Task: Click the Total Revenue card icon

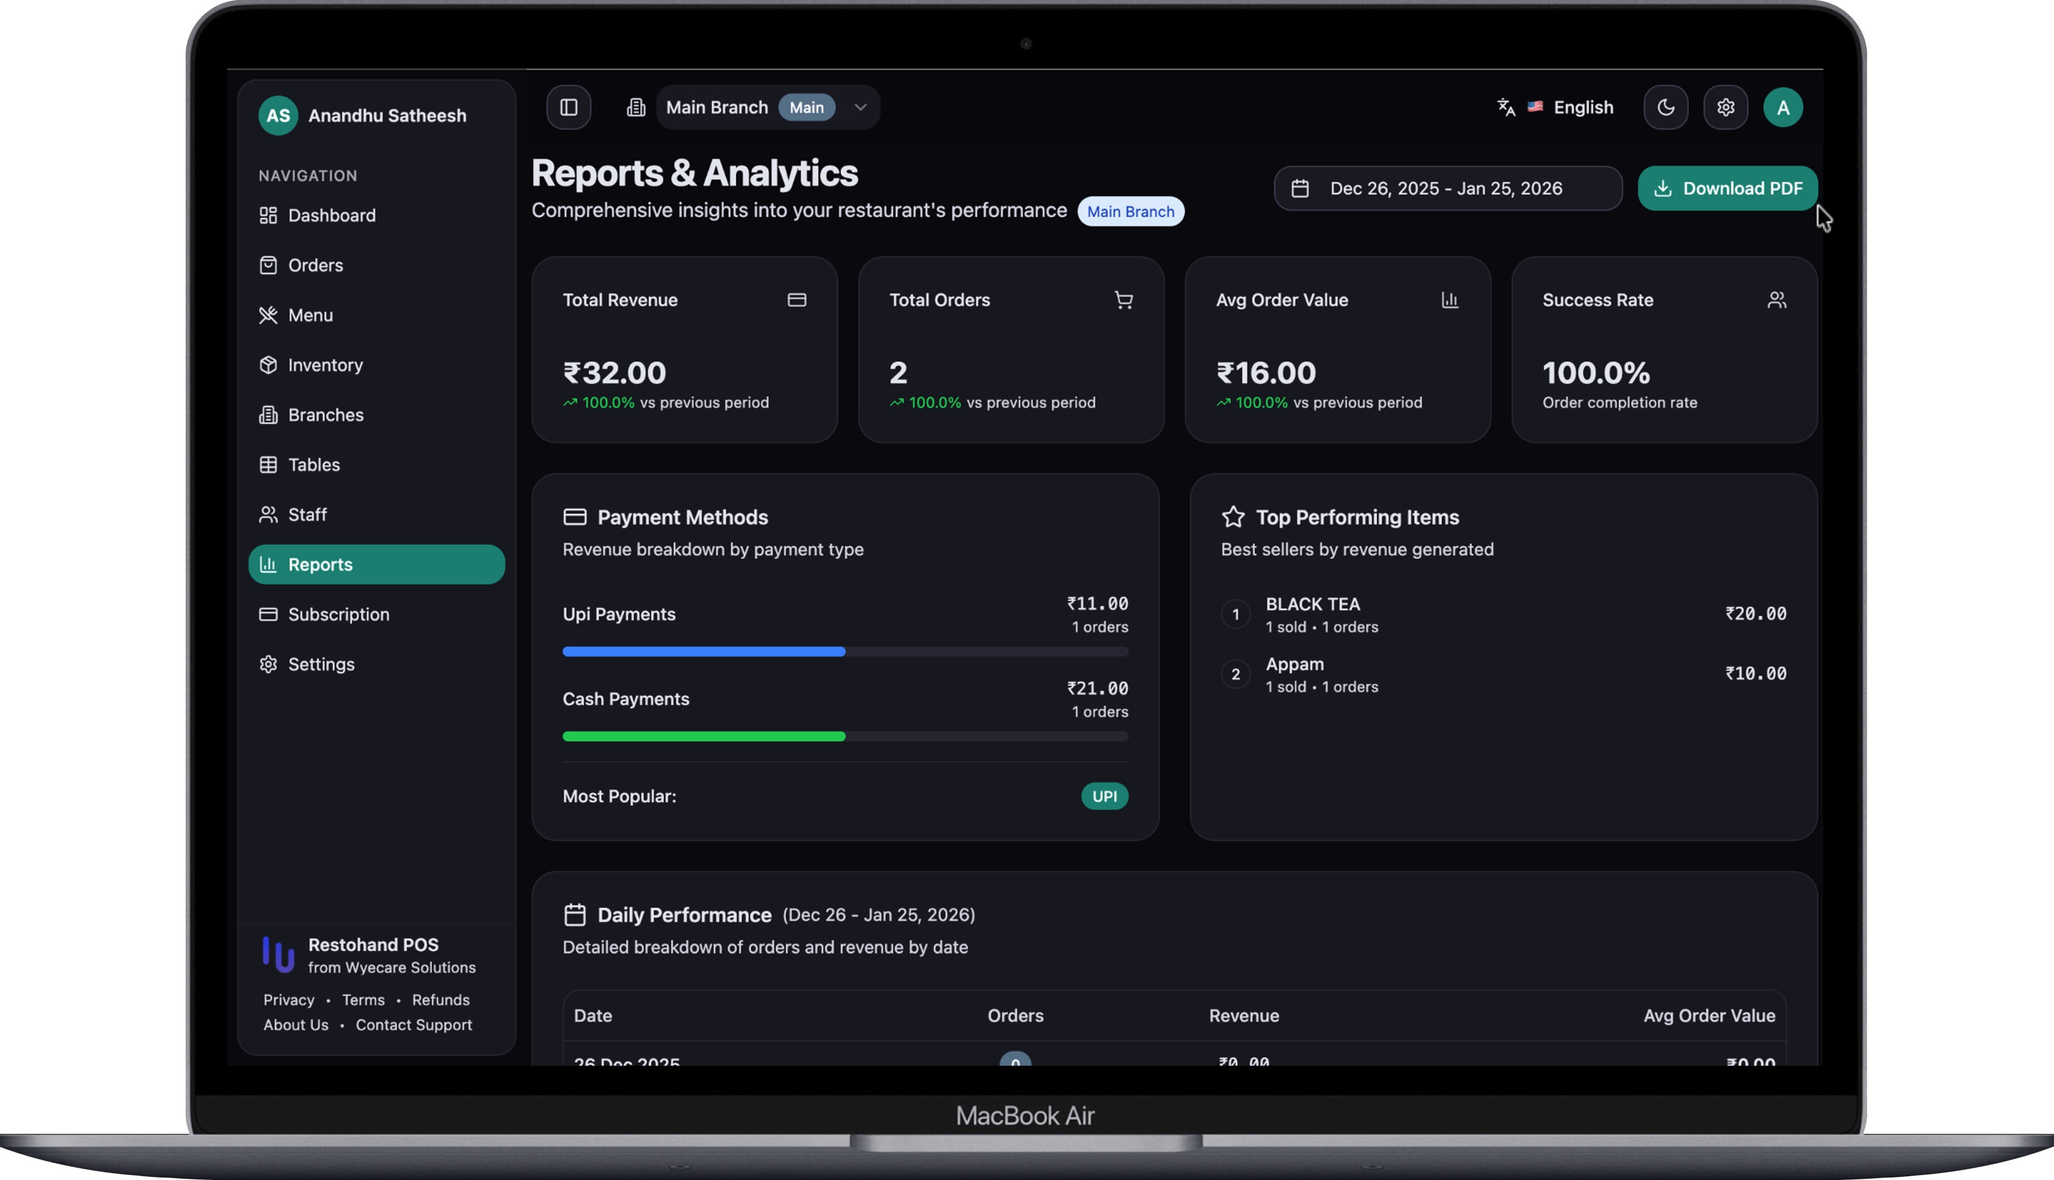Action: click(x=796, y=300)
